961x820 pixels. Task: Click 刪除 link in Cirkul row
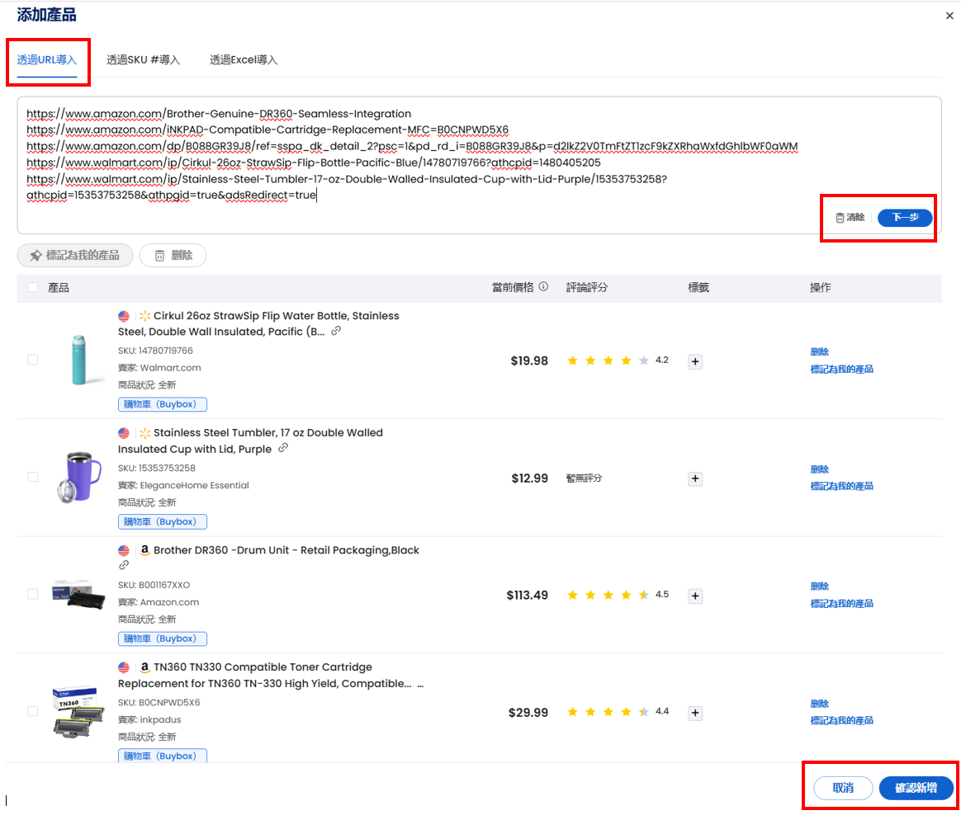[x=820, y=352]
